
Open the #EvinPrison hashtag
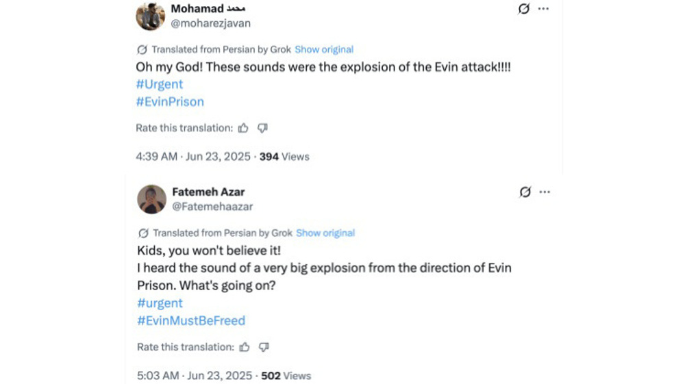pos(170,102)
